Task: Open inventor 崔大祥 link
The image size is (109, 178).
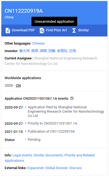Action: click(24, 51)
